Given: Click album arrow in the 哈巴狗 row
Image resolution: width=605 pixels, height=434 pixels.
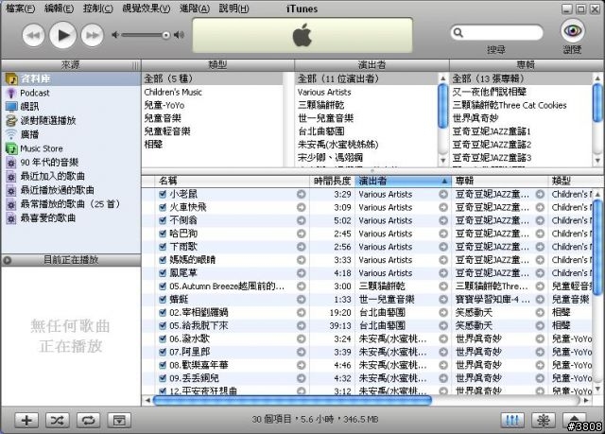Looking at the screenshot, I should pyautogui.click(x=540, y=234).
